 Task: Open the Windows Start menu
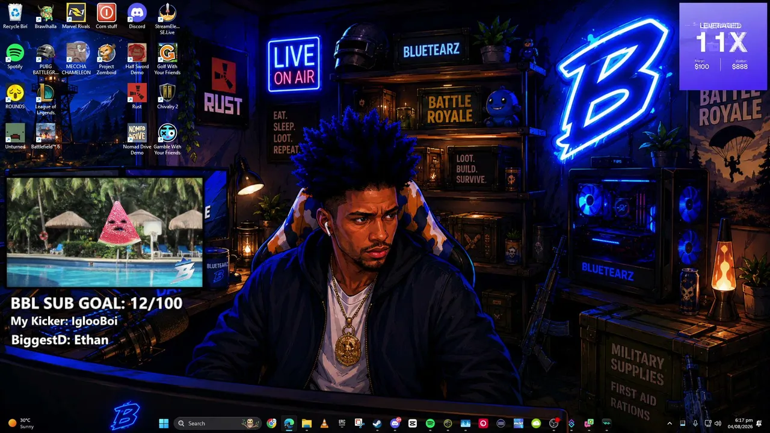pos(164,423)
